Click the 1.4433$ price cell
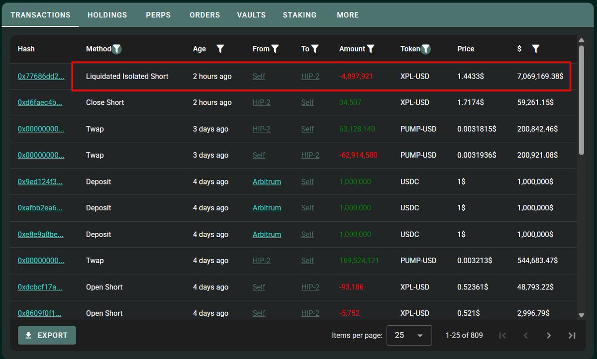597x359 pixels. [471, 76]
